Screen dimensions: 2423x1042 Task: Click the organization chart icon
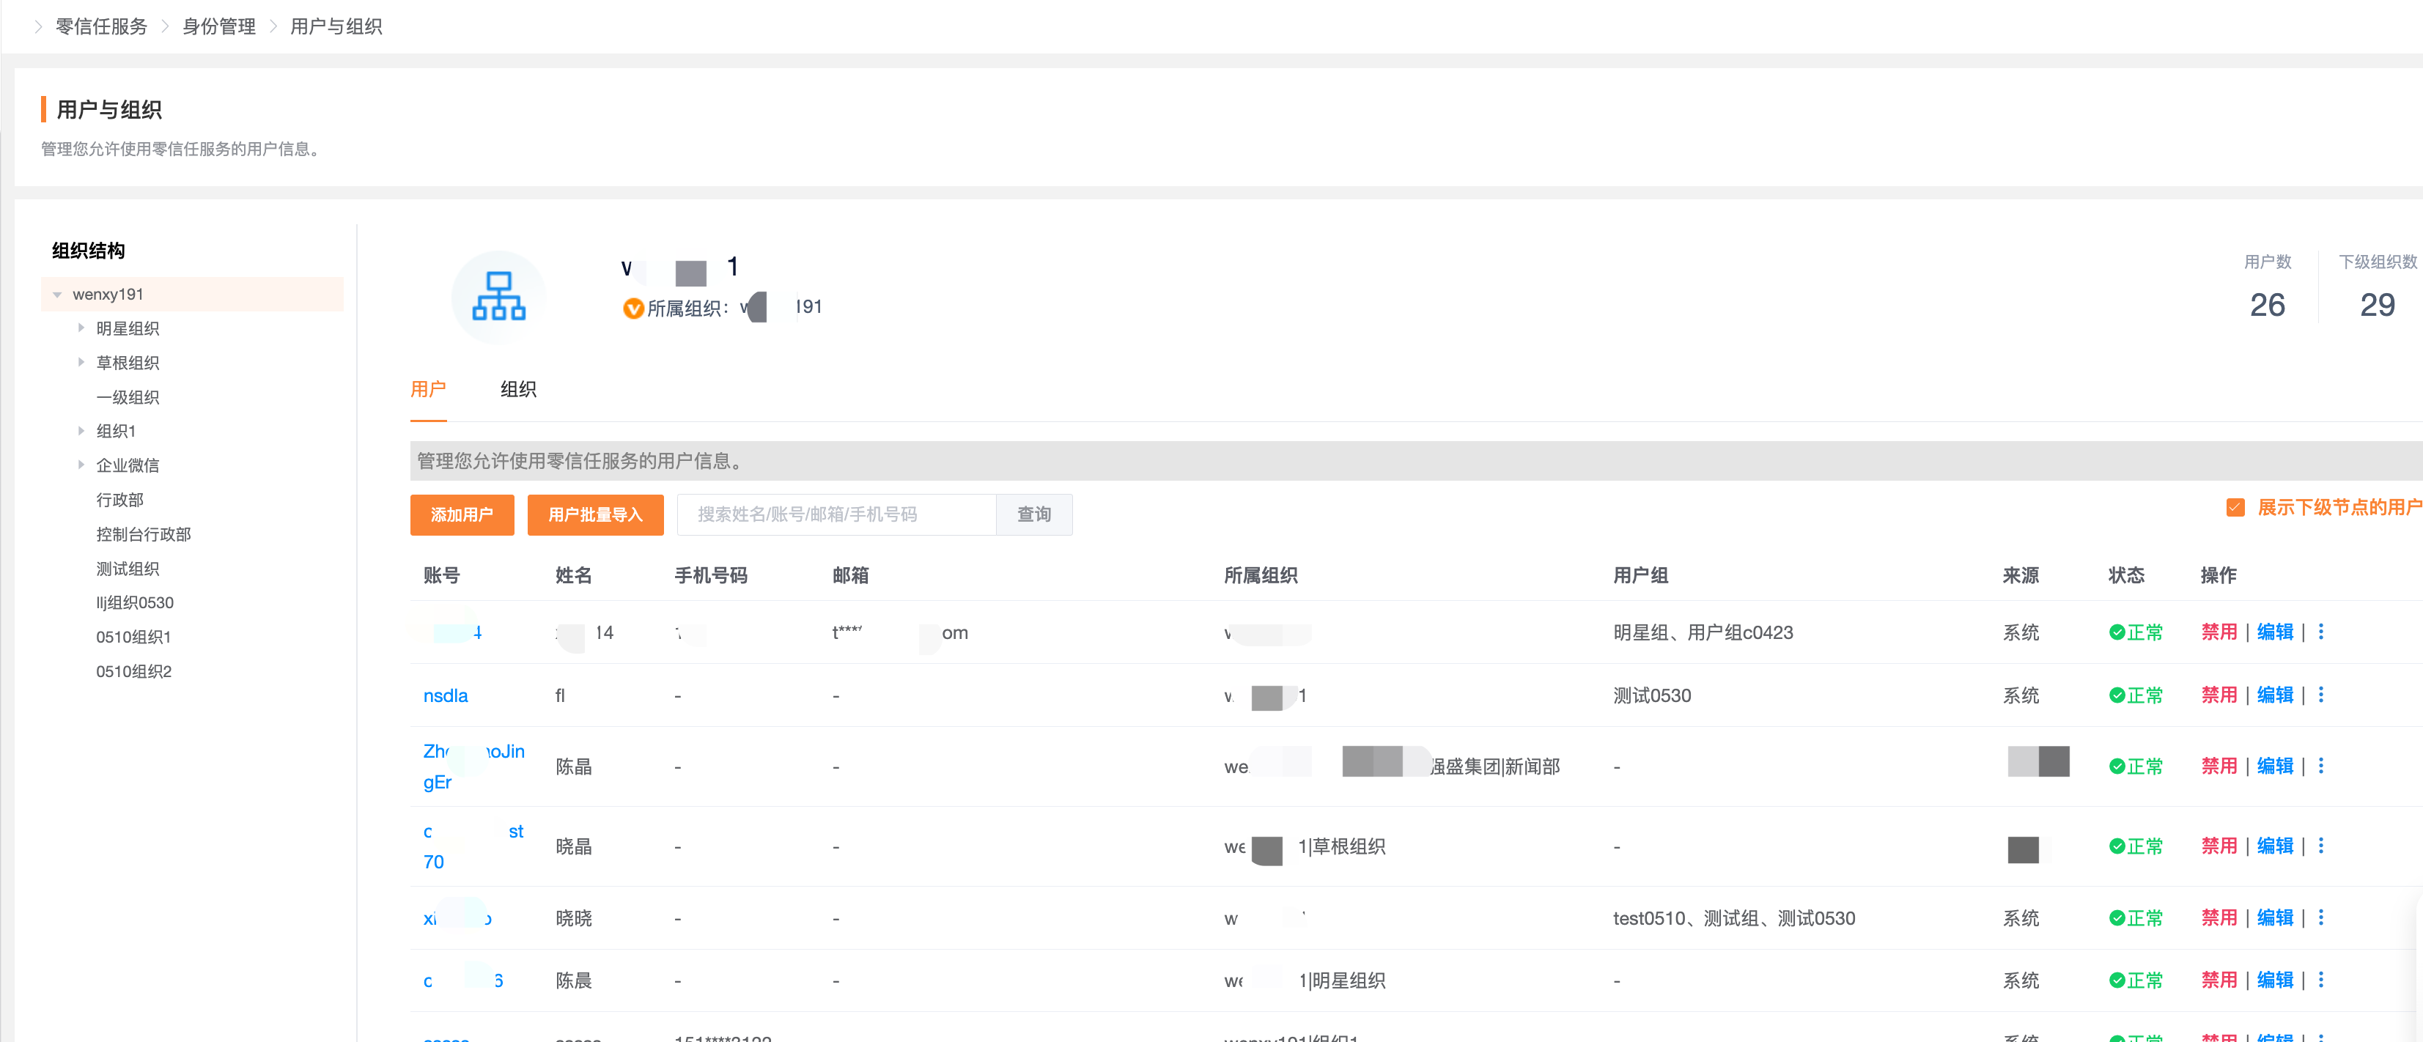(x=498, y=296)
